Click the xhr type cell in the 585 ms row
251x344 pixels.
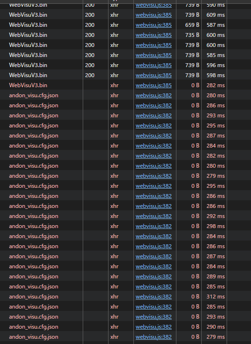click(x=114, y=55)
